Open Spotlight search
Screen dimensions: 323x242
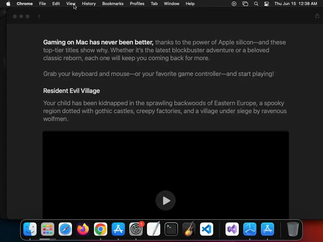[x=256, y=4]
